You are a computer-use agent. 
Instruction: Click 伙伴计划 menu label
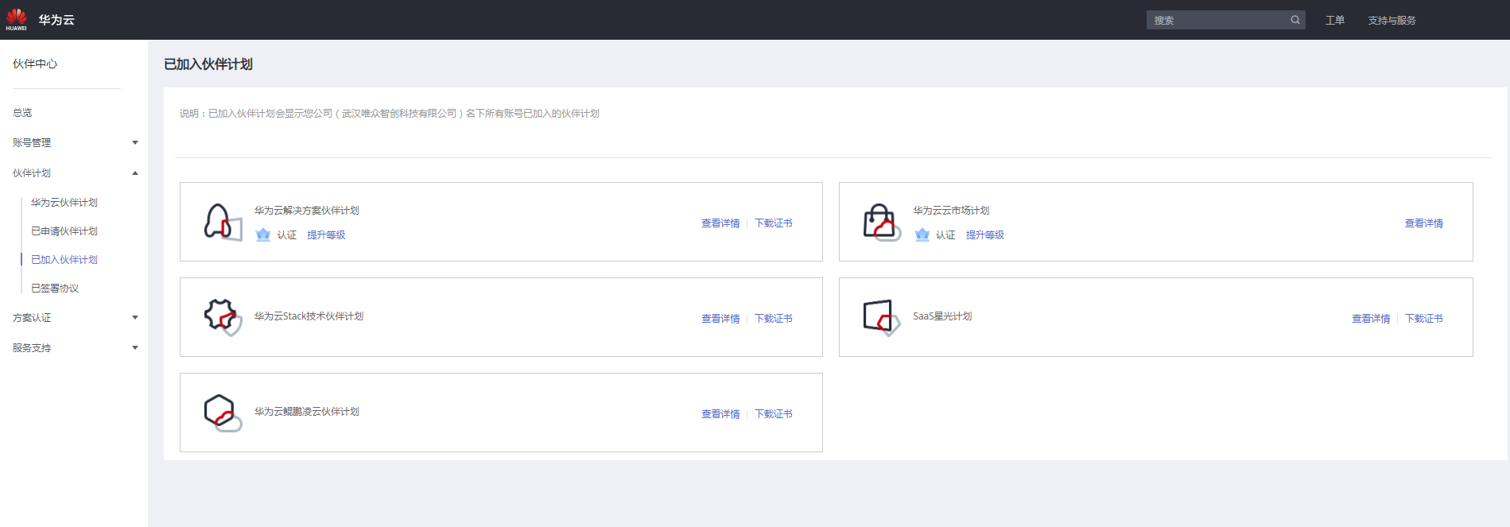point(32,173)
